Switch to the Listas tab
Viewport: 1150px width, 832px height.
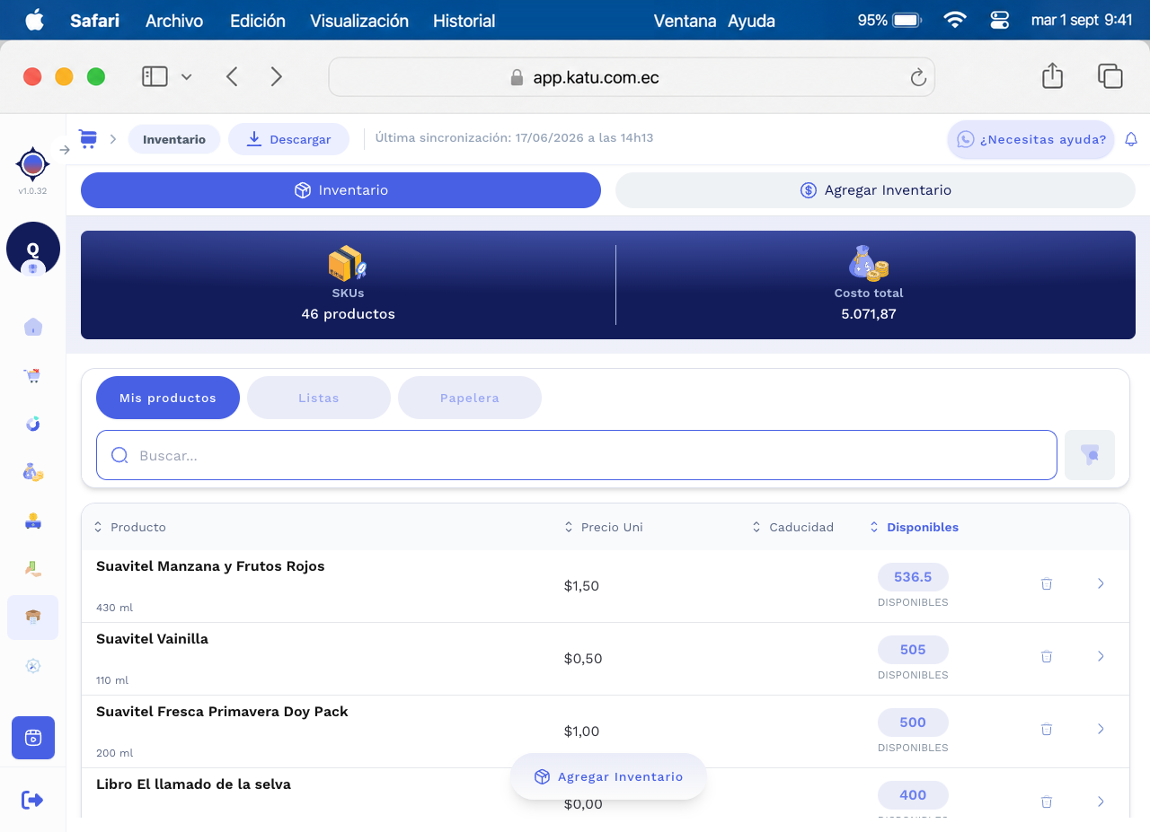(319, 398)
